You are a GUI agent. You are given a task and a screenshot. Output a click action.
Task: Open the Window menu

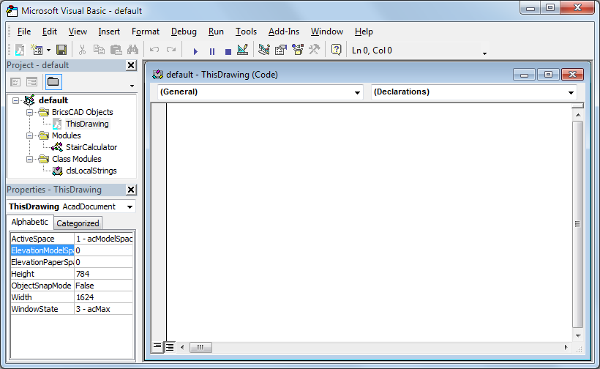pyautogui.click(x=327, y=31)
